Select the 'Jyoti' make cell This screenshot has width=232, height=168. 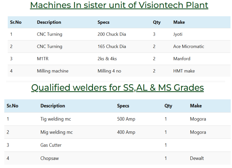(178, 34)
